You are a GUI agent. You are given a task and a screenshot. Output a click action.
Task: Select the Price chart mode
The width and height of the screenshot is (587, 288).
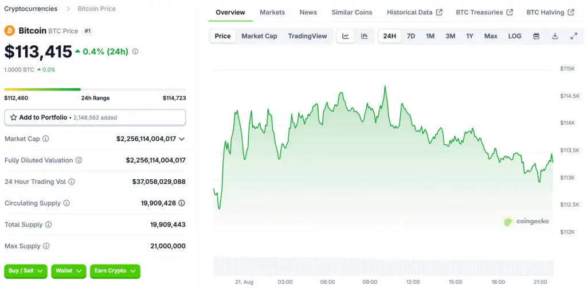coord(223,36)
